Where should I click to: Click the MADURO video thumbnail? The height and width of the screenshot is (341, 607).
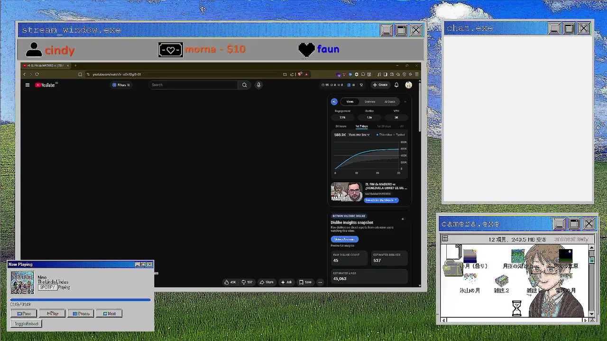coord(347,192)
